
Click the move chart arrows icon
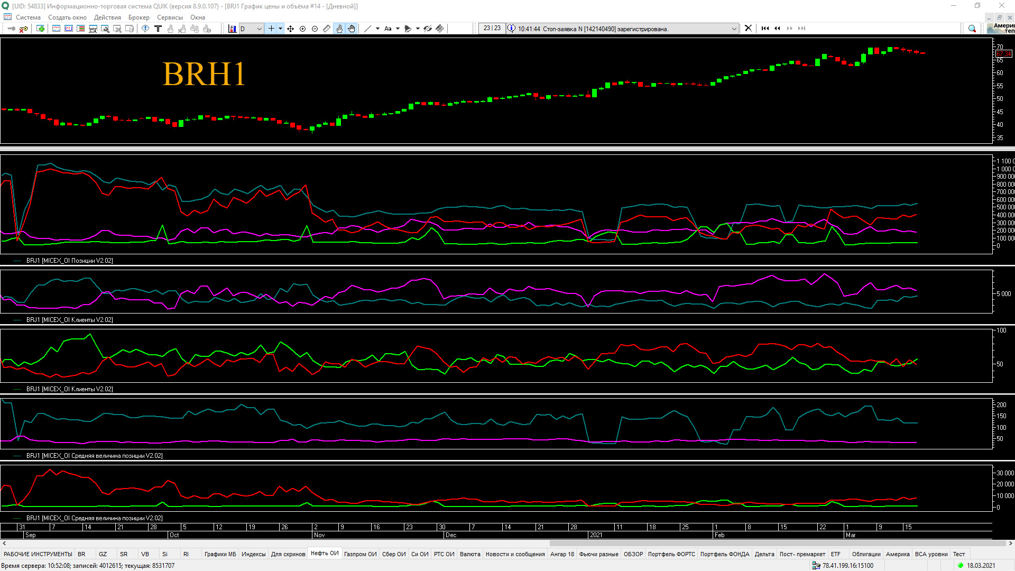[x=291, y=29]
